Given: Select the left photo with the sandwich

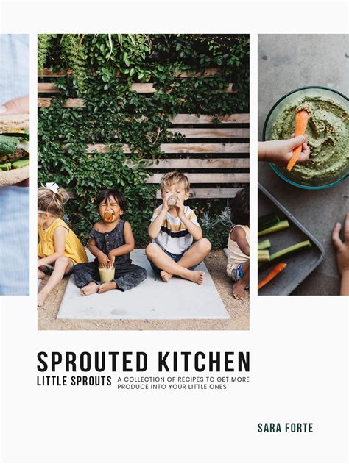Looking at the screenshot, I should pyautogui.click(x=15, y=165).
